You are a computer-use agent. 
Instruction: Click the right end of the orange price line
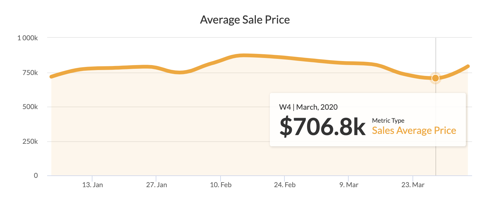[467, 66]
